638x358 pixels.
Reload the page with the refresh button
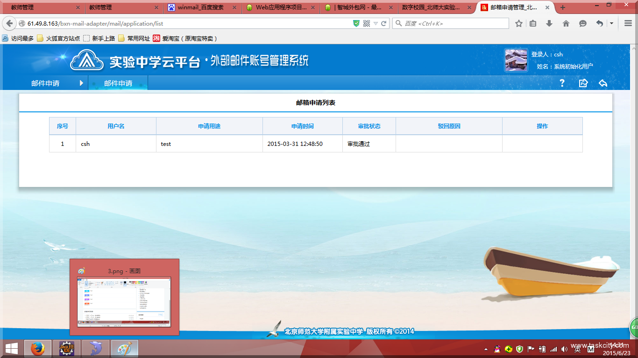tap(384, 23)
